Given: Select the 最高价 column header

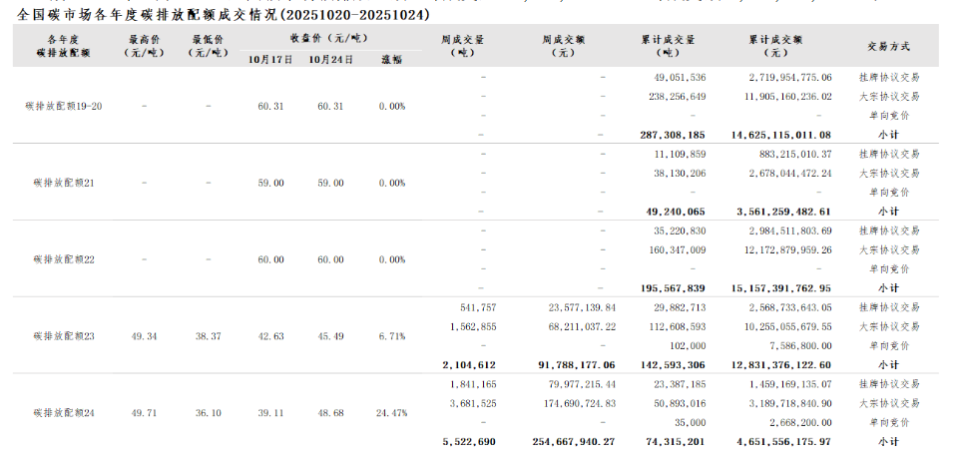Looking at the screenshot, I should coord(145,45).
